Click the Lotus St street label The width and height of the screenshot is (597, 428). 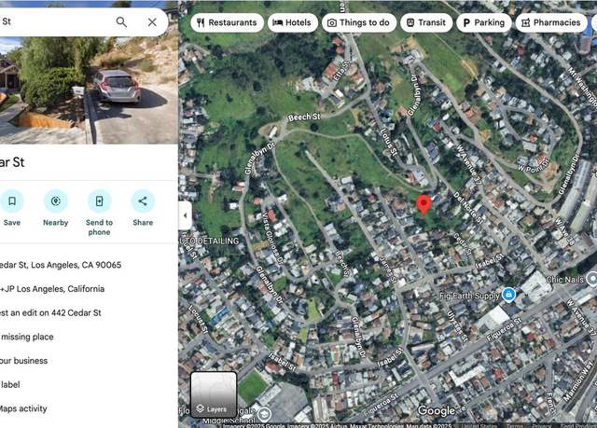[x=388, y=143]
